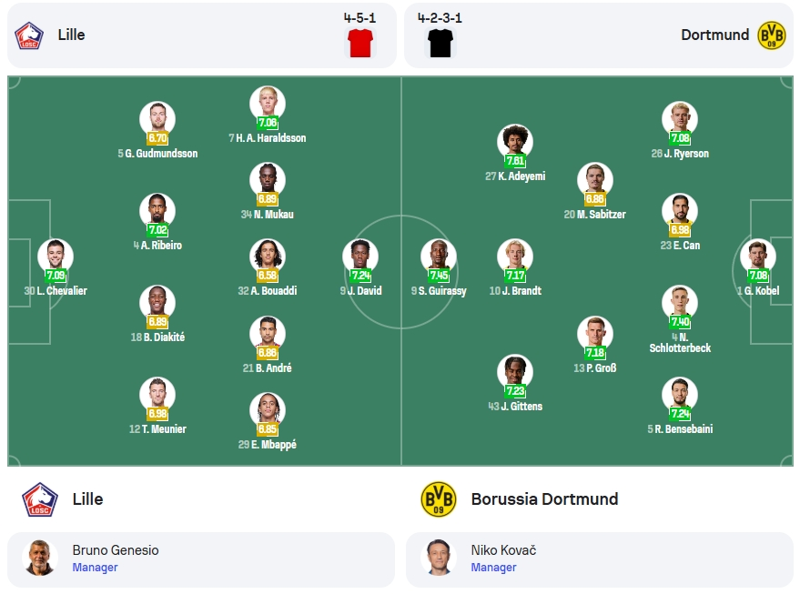Select J. David's player avatar
Screen dimensions: 800x594
tap(360, 257)
